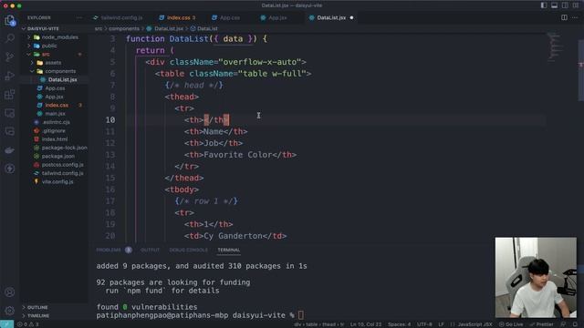
Task: Switch to the tailwind.config.js tab
Action: coord(118,17)
